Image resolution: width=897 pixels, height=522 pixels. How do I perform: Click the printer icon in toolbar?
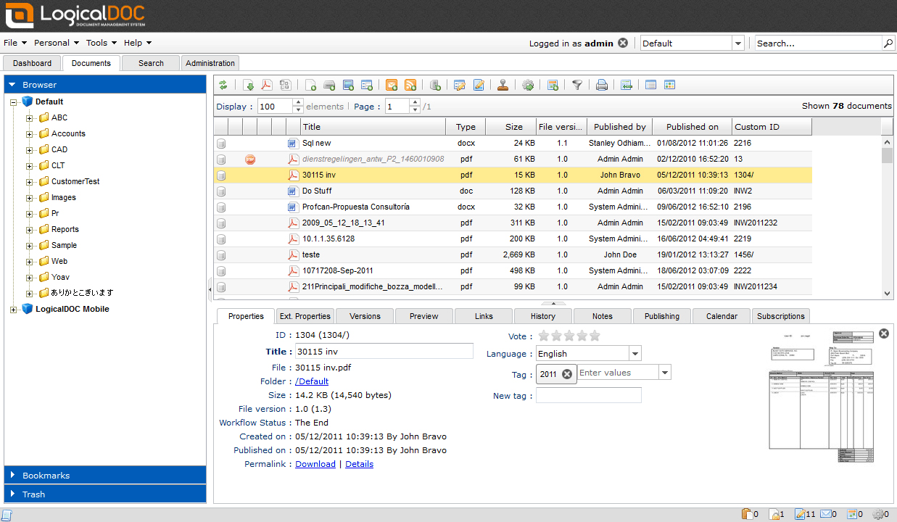pos(601,85)
